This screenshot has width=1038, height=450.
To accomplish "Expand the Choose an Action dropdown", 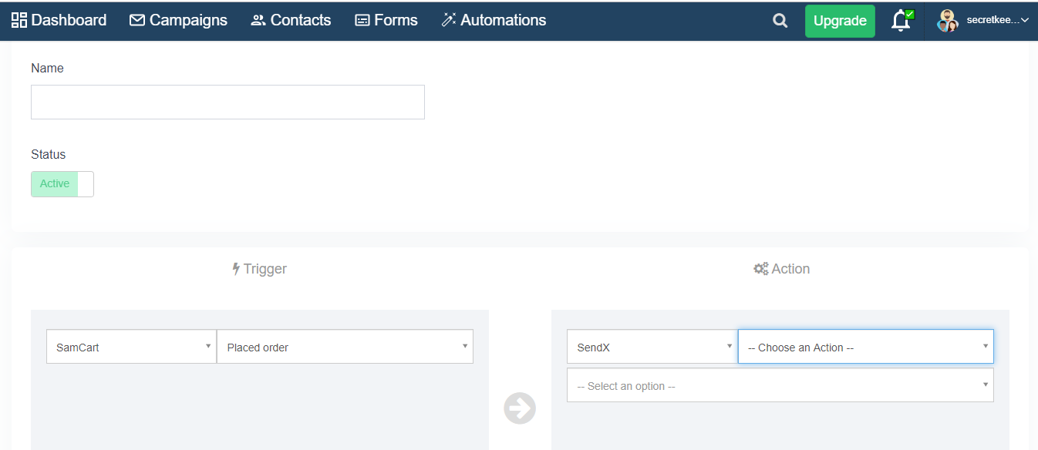I will click(866, 347).
